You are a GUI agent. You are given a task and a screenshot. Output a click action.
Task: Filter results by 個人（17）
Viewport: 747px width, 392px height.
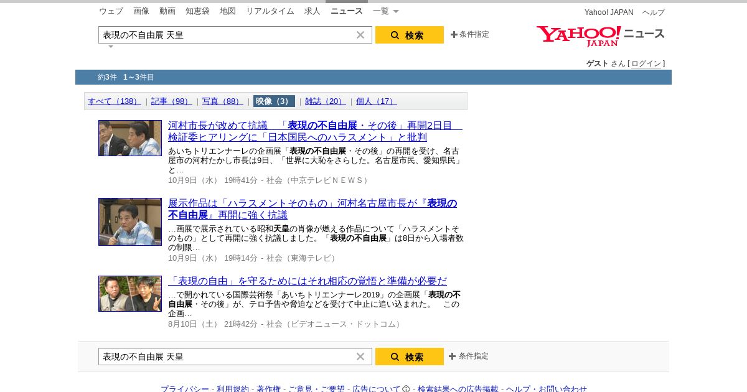[377, 101]
